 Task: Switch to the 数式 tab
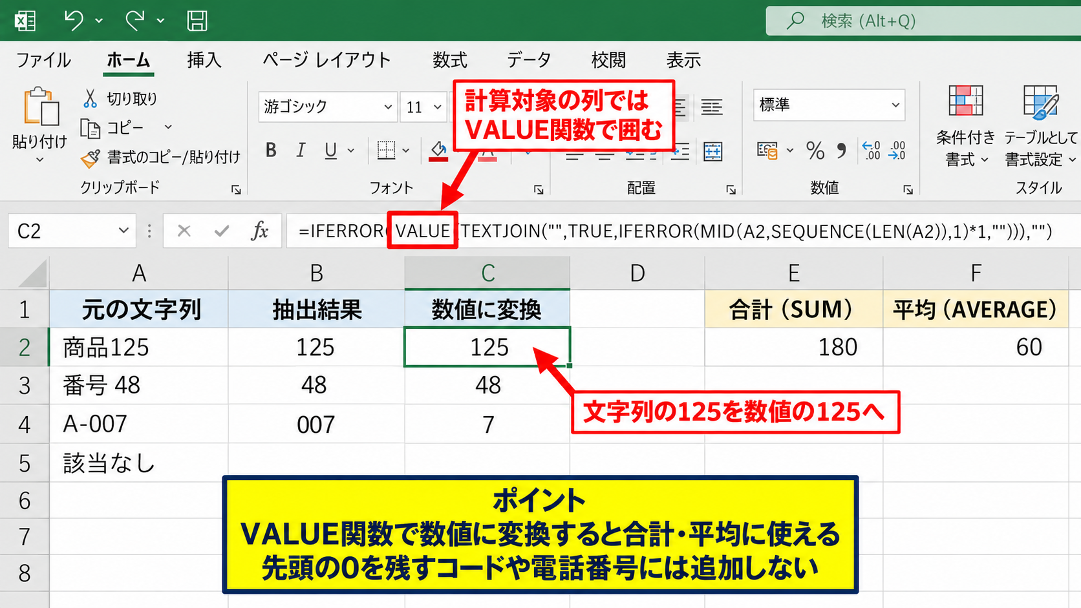coord(450,60)
